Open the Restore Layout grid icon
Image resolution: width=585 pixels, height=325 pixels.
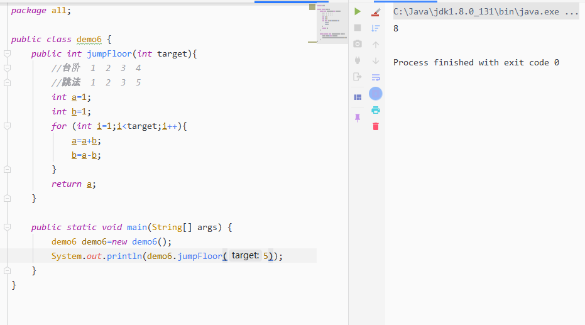358,97
